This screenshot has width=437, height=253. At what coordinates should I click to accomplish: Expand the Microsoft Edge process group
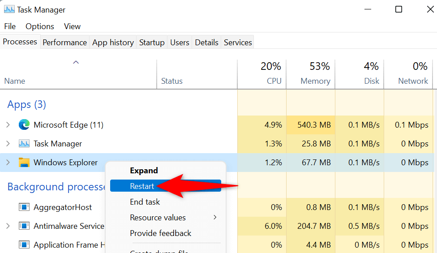pyautogui.click(x=8, y=125)
